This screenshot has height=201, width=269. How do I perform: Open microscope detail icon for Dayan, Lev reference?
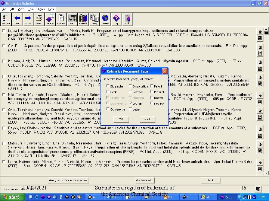point(260,129)
